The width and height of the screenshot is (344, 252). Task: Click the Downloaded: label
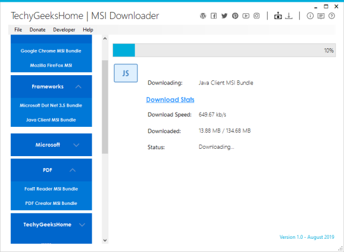tap(164, 131)
